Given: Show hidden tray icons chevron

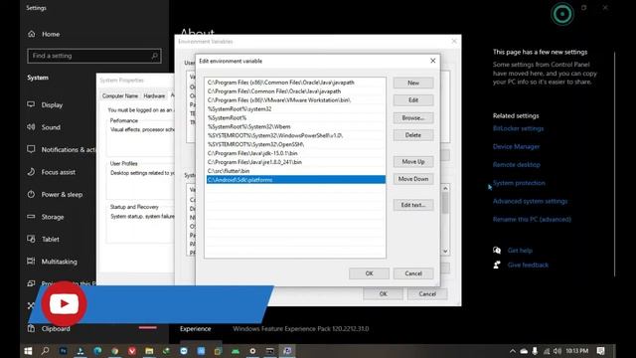Looking at the screenshot, I should 513,351.
